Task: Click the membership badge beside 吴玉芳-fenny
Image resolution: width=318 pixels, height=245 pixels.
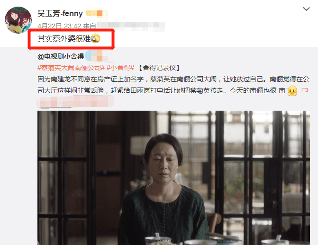Action: coord(97,14)
